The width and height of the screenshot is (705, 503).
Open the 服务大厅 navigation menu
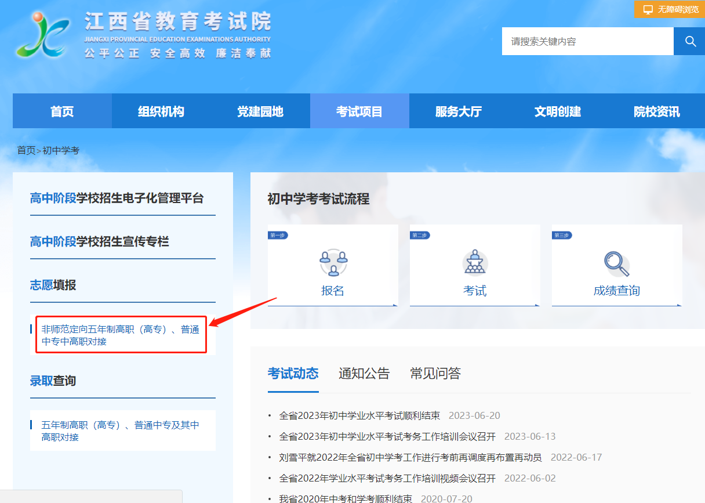(458, 111)
